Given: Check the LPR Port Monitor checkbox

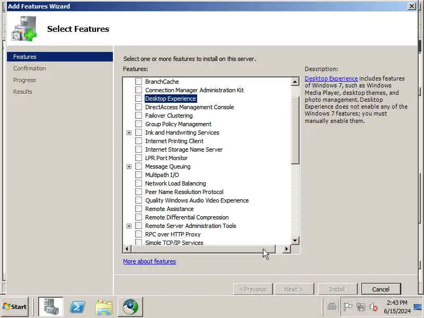Looking at the screenshot, I should point(138,157).
